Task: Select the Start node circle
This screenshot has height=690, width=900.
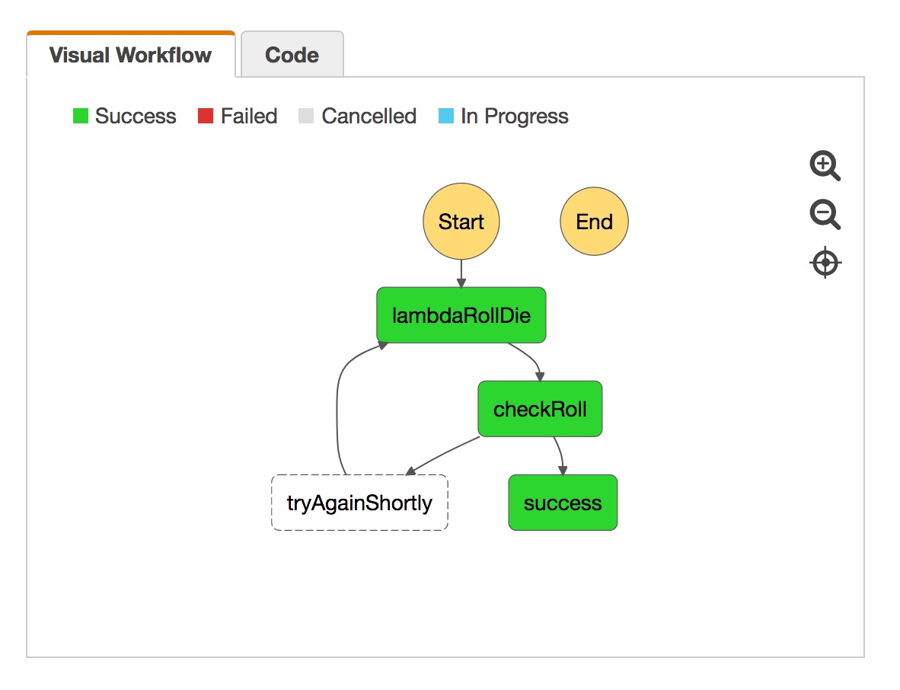Action: pyautogui.click(x=461, y=222)
